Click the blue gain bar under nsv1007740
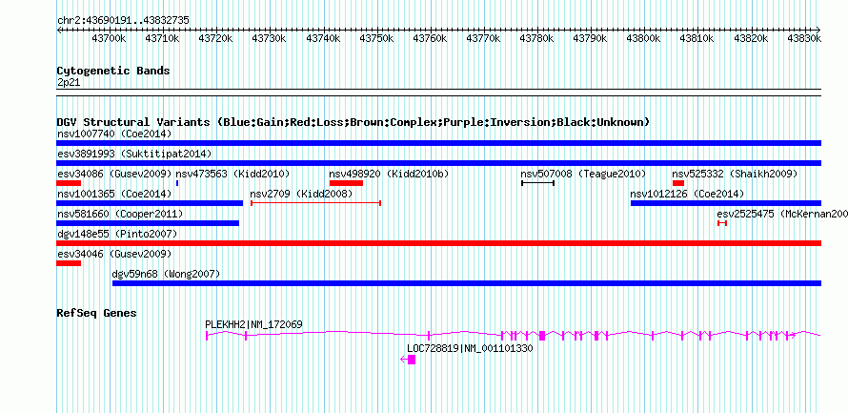The image size is (848, 413). tap(438, 143)
